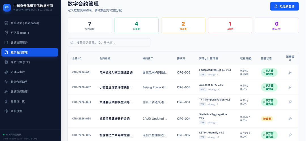Viewport: 306px width, 141px height.
Task: Click the contract file icon in sidebar
Action: click(6, 52)
